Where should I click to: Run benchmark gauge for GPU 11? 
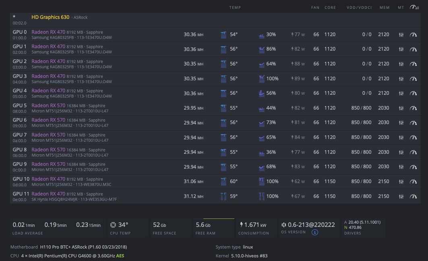(413, 196)
